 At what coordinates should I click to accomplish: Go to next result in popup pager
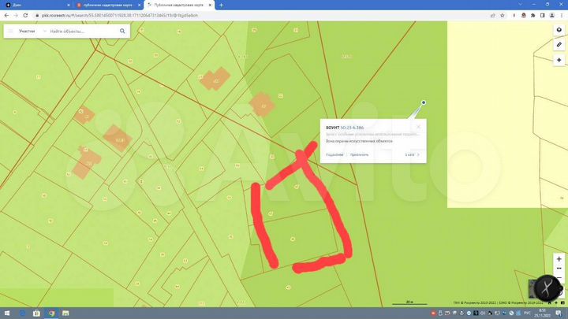click(x=418, y=154)
